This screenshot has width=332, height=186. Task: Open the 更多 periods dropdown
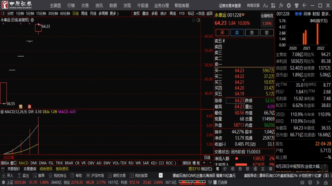pyautogui.click(x=114, y=13)
